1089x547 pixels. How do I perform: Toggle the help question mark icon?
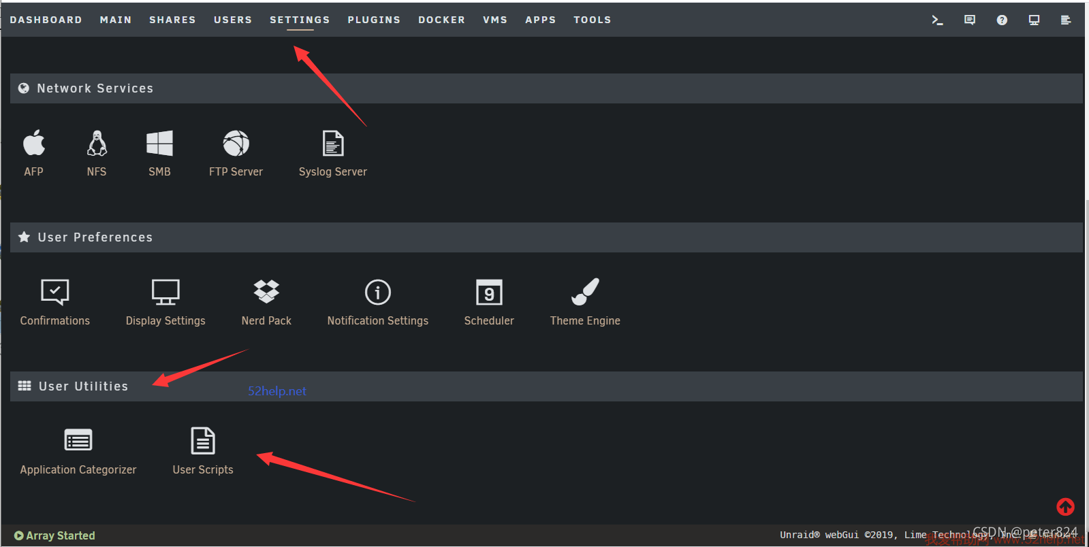tap(1002, 20)
